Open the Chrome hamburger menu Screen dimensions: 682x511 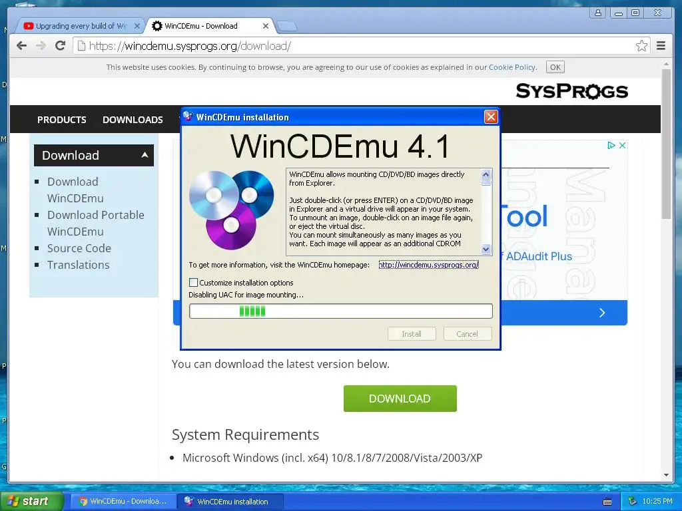point(661,46)
